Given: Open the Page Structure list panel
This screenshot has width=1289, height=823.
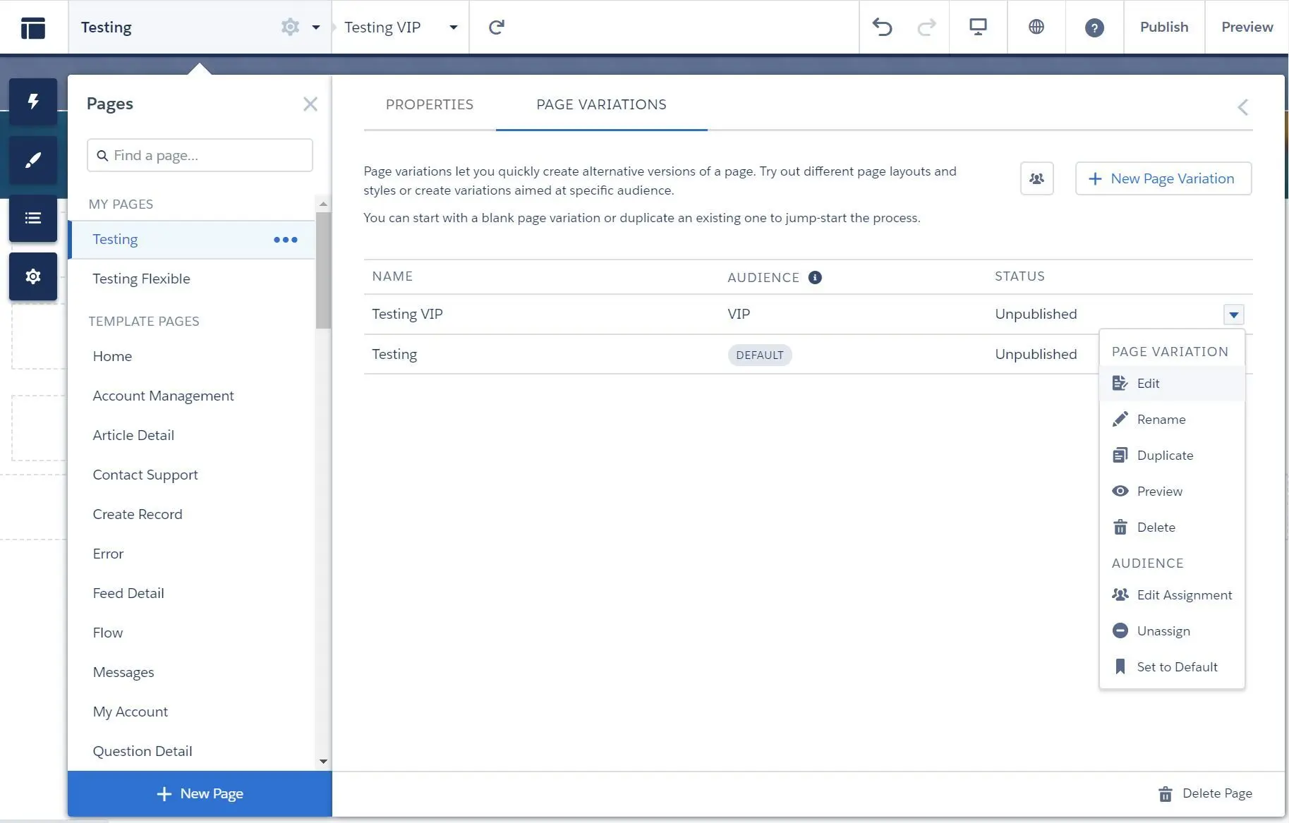Looking at the screenshot, I should (33, 218).
